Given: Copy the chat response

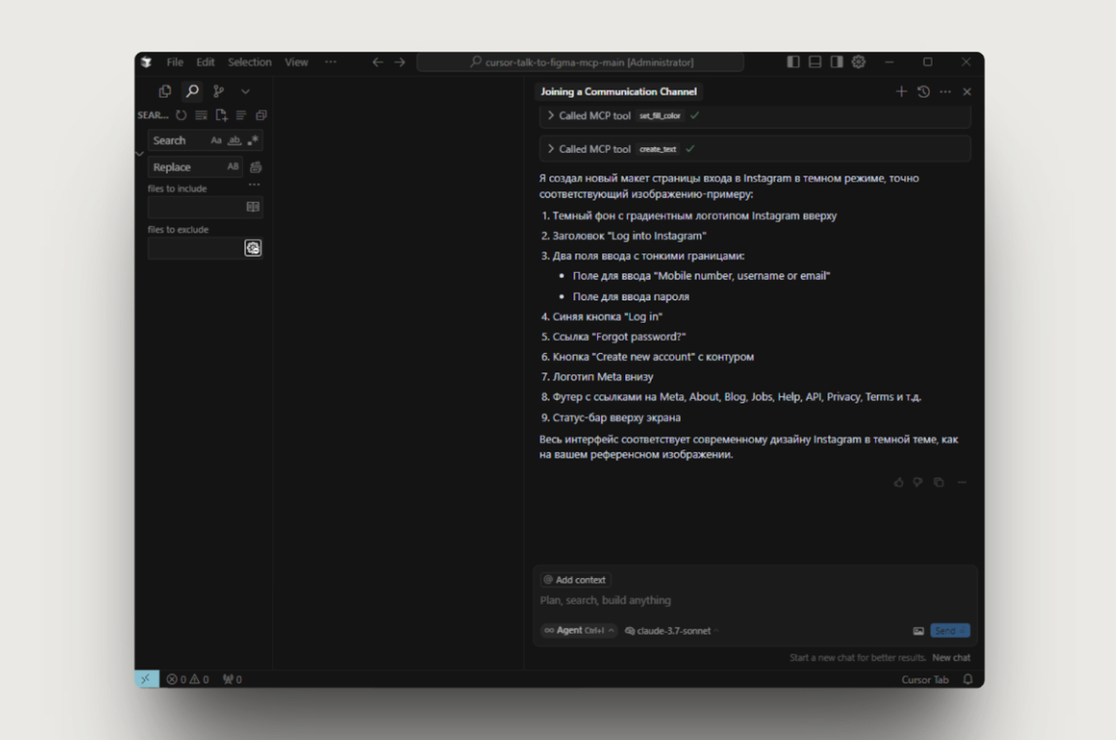Looking at the screenshot, I should click(x=938, y=483).
